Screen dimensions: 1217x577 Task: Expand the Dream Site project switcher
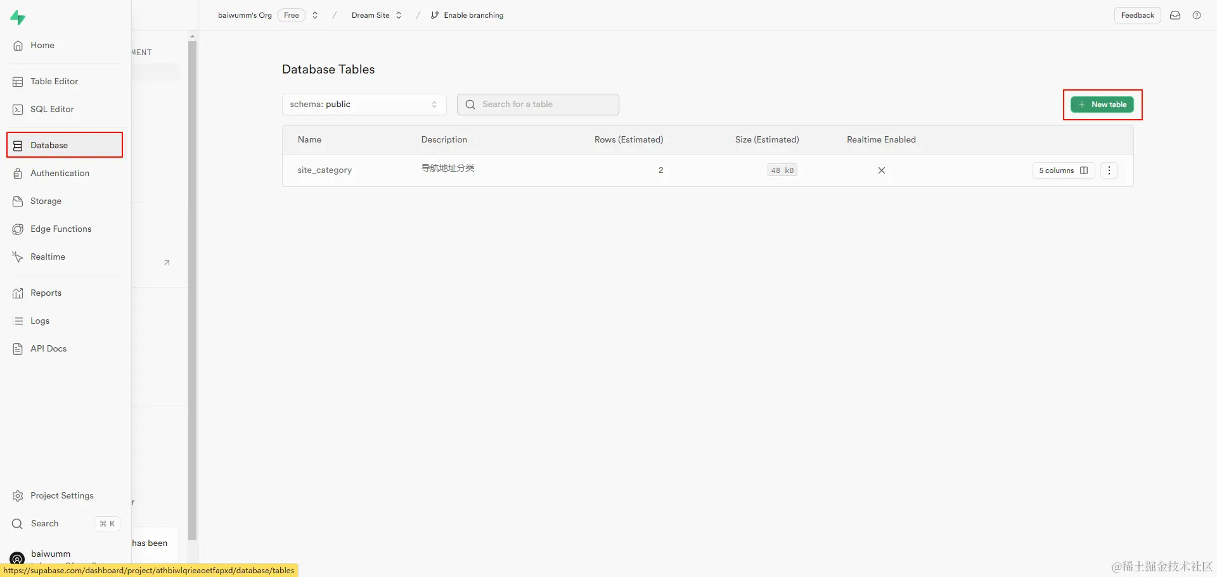[x=377, y=15]
